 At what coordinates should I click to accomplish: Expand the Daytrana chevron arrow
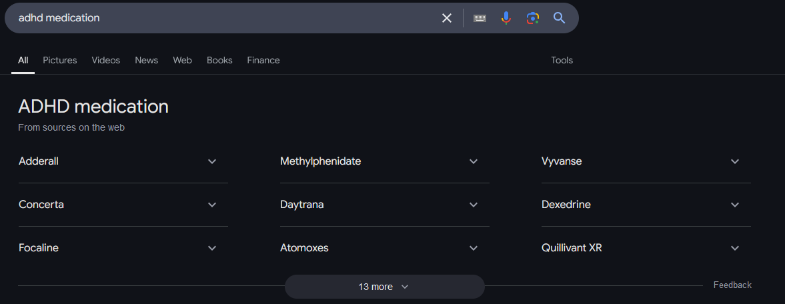474,205
